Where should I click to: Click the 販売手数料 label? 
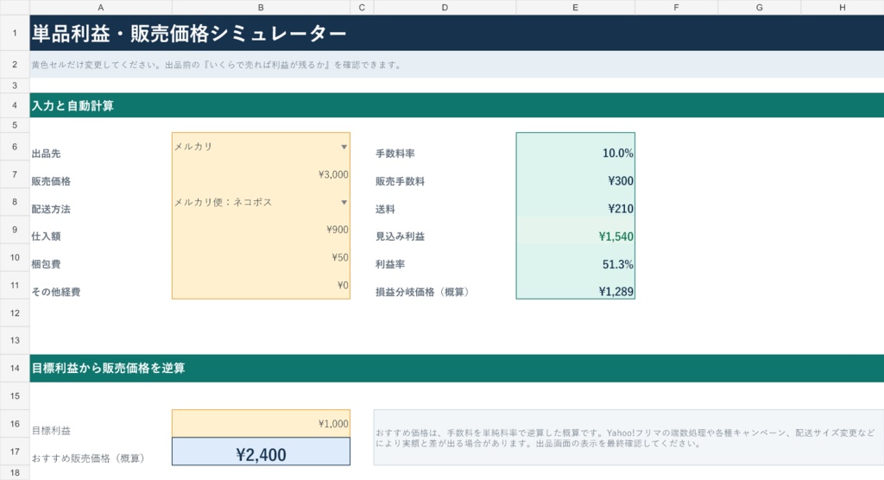(401, 181)
